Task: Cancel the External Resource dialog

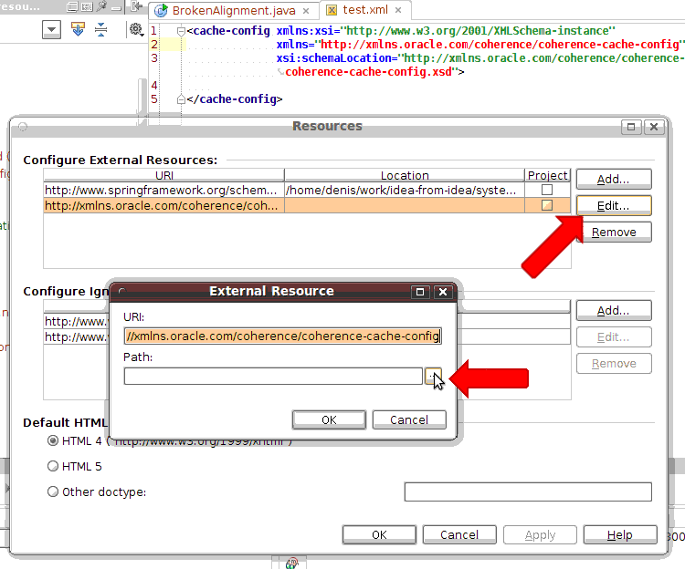Action: [409, 419]
